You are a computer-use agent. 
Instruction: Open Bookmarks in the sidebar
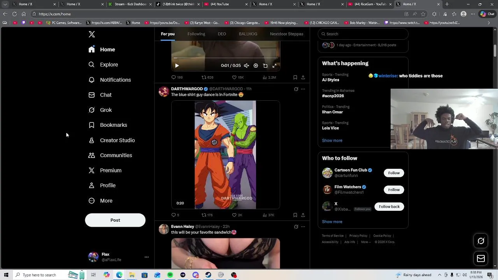108,125
